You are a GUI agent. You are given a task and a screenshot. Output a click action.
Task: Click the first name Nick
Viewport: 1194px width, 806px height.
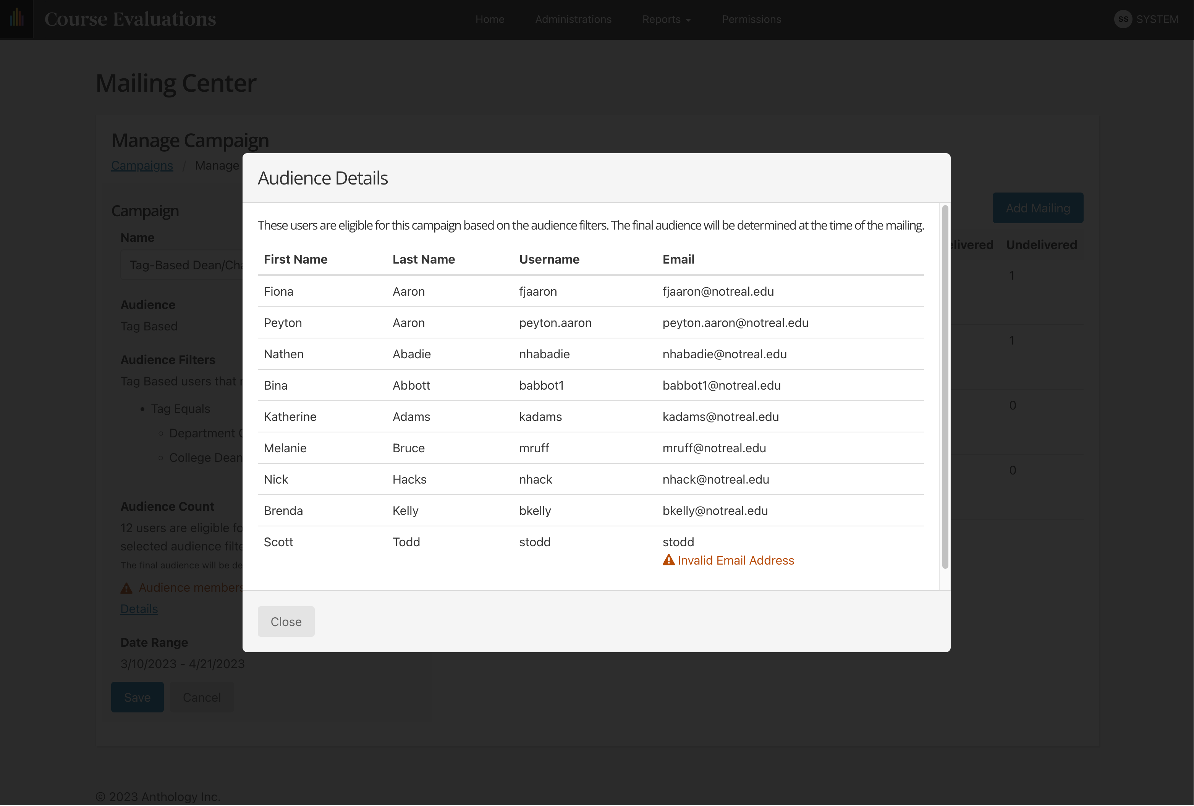(276, 480)
